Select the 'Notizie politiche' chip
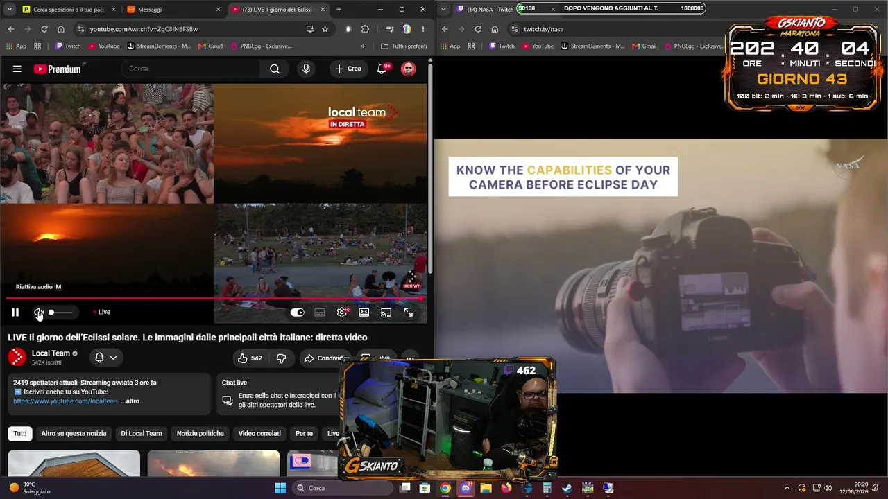The image size is (888, 499). 200,434
